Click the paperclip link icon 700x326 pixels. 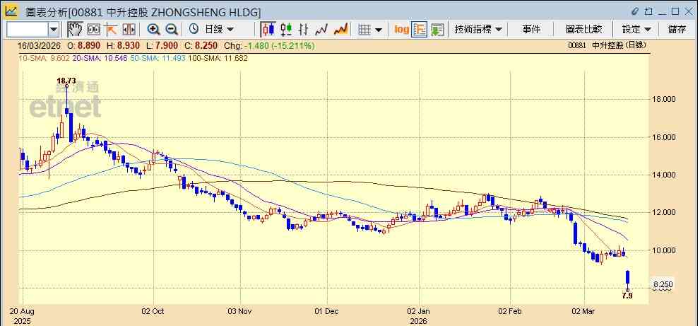(x=635, y=11)
